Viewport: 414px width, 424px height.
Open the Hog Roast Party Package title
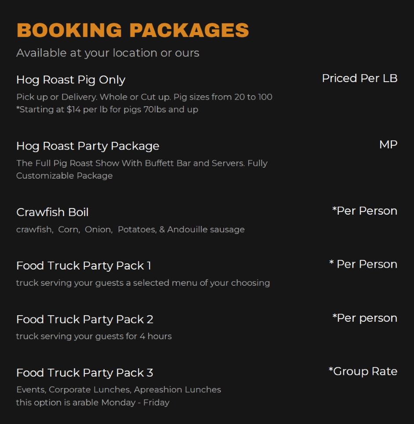87,146
